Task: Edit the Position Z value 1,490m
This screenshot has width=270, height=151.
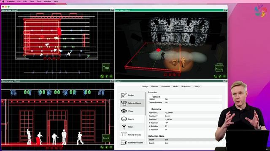Action: click(168, 120)
